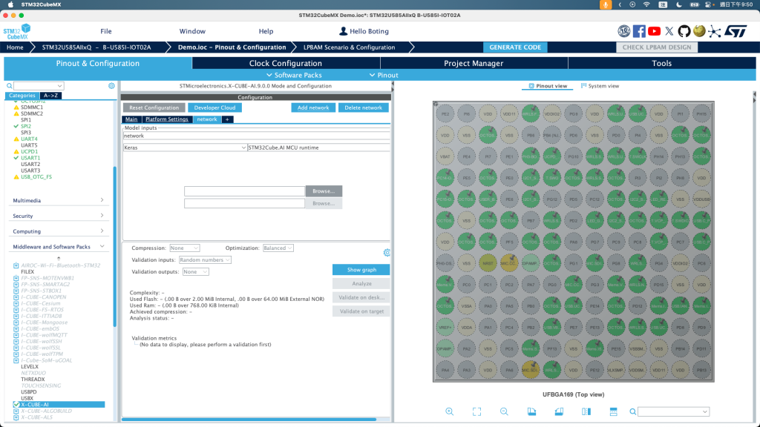The width and height of the screenshot is (760, 427).
Task: Flip the chip view horizontally
Action: click(586, 411)
